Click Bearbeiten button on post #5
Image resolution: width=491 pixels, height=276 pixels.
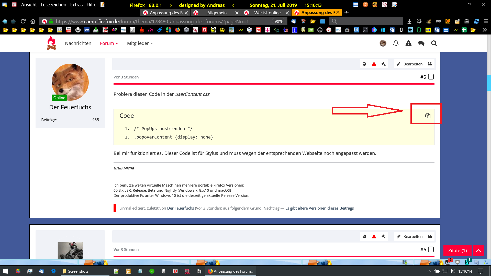coord(409,64)
